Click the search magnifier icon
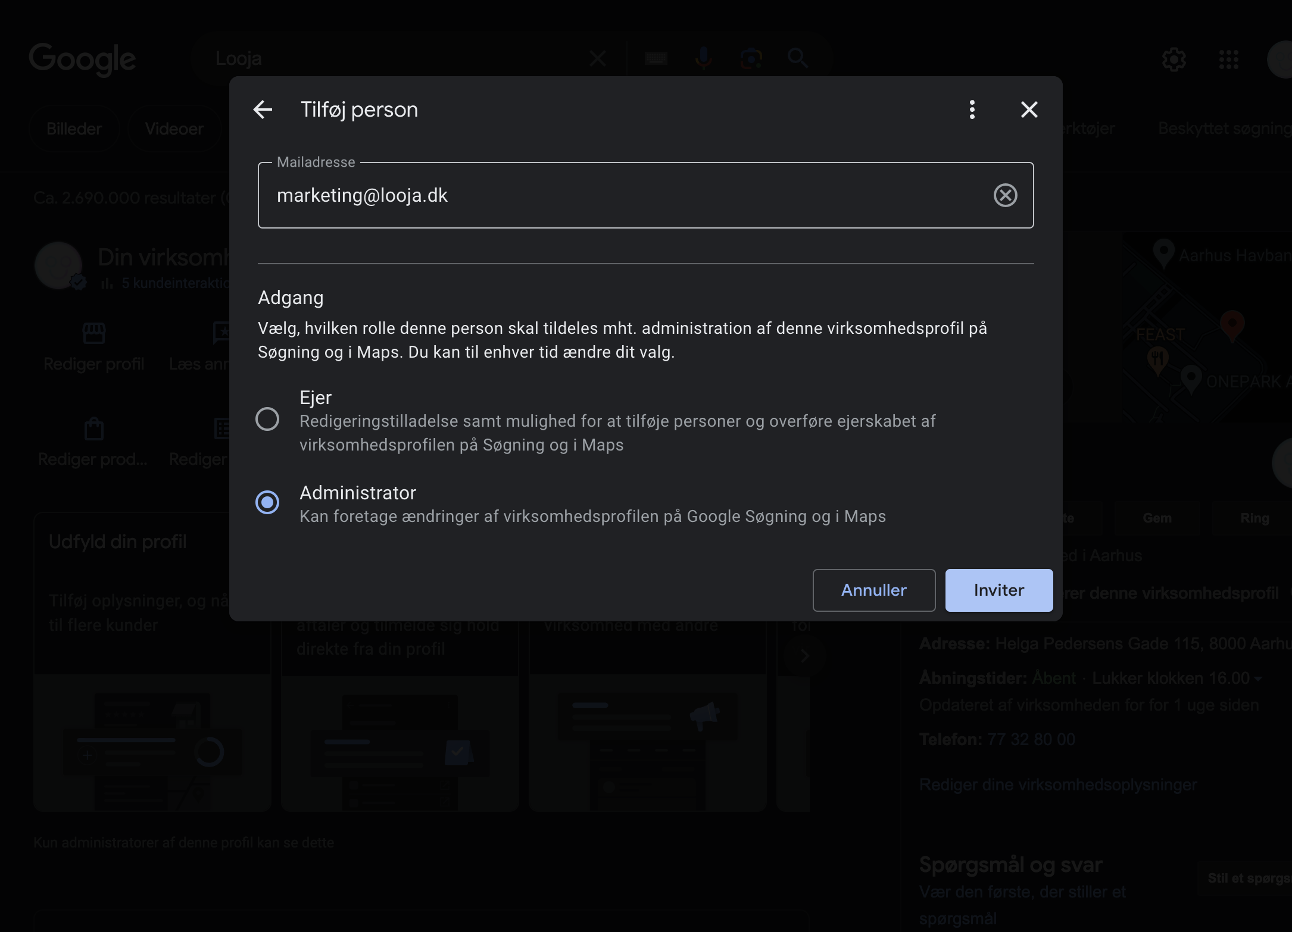 (x=798, y=58)
